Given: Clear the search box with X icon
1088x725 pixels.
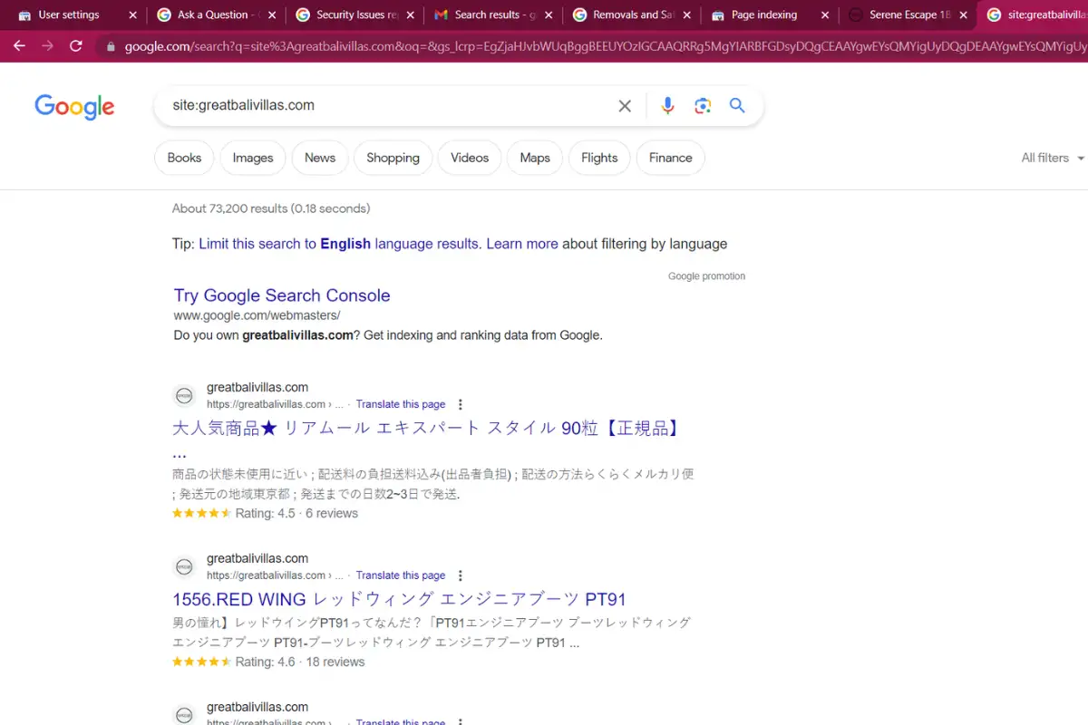Looking at the screenshot, I should point(625,106).
